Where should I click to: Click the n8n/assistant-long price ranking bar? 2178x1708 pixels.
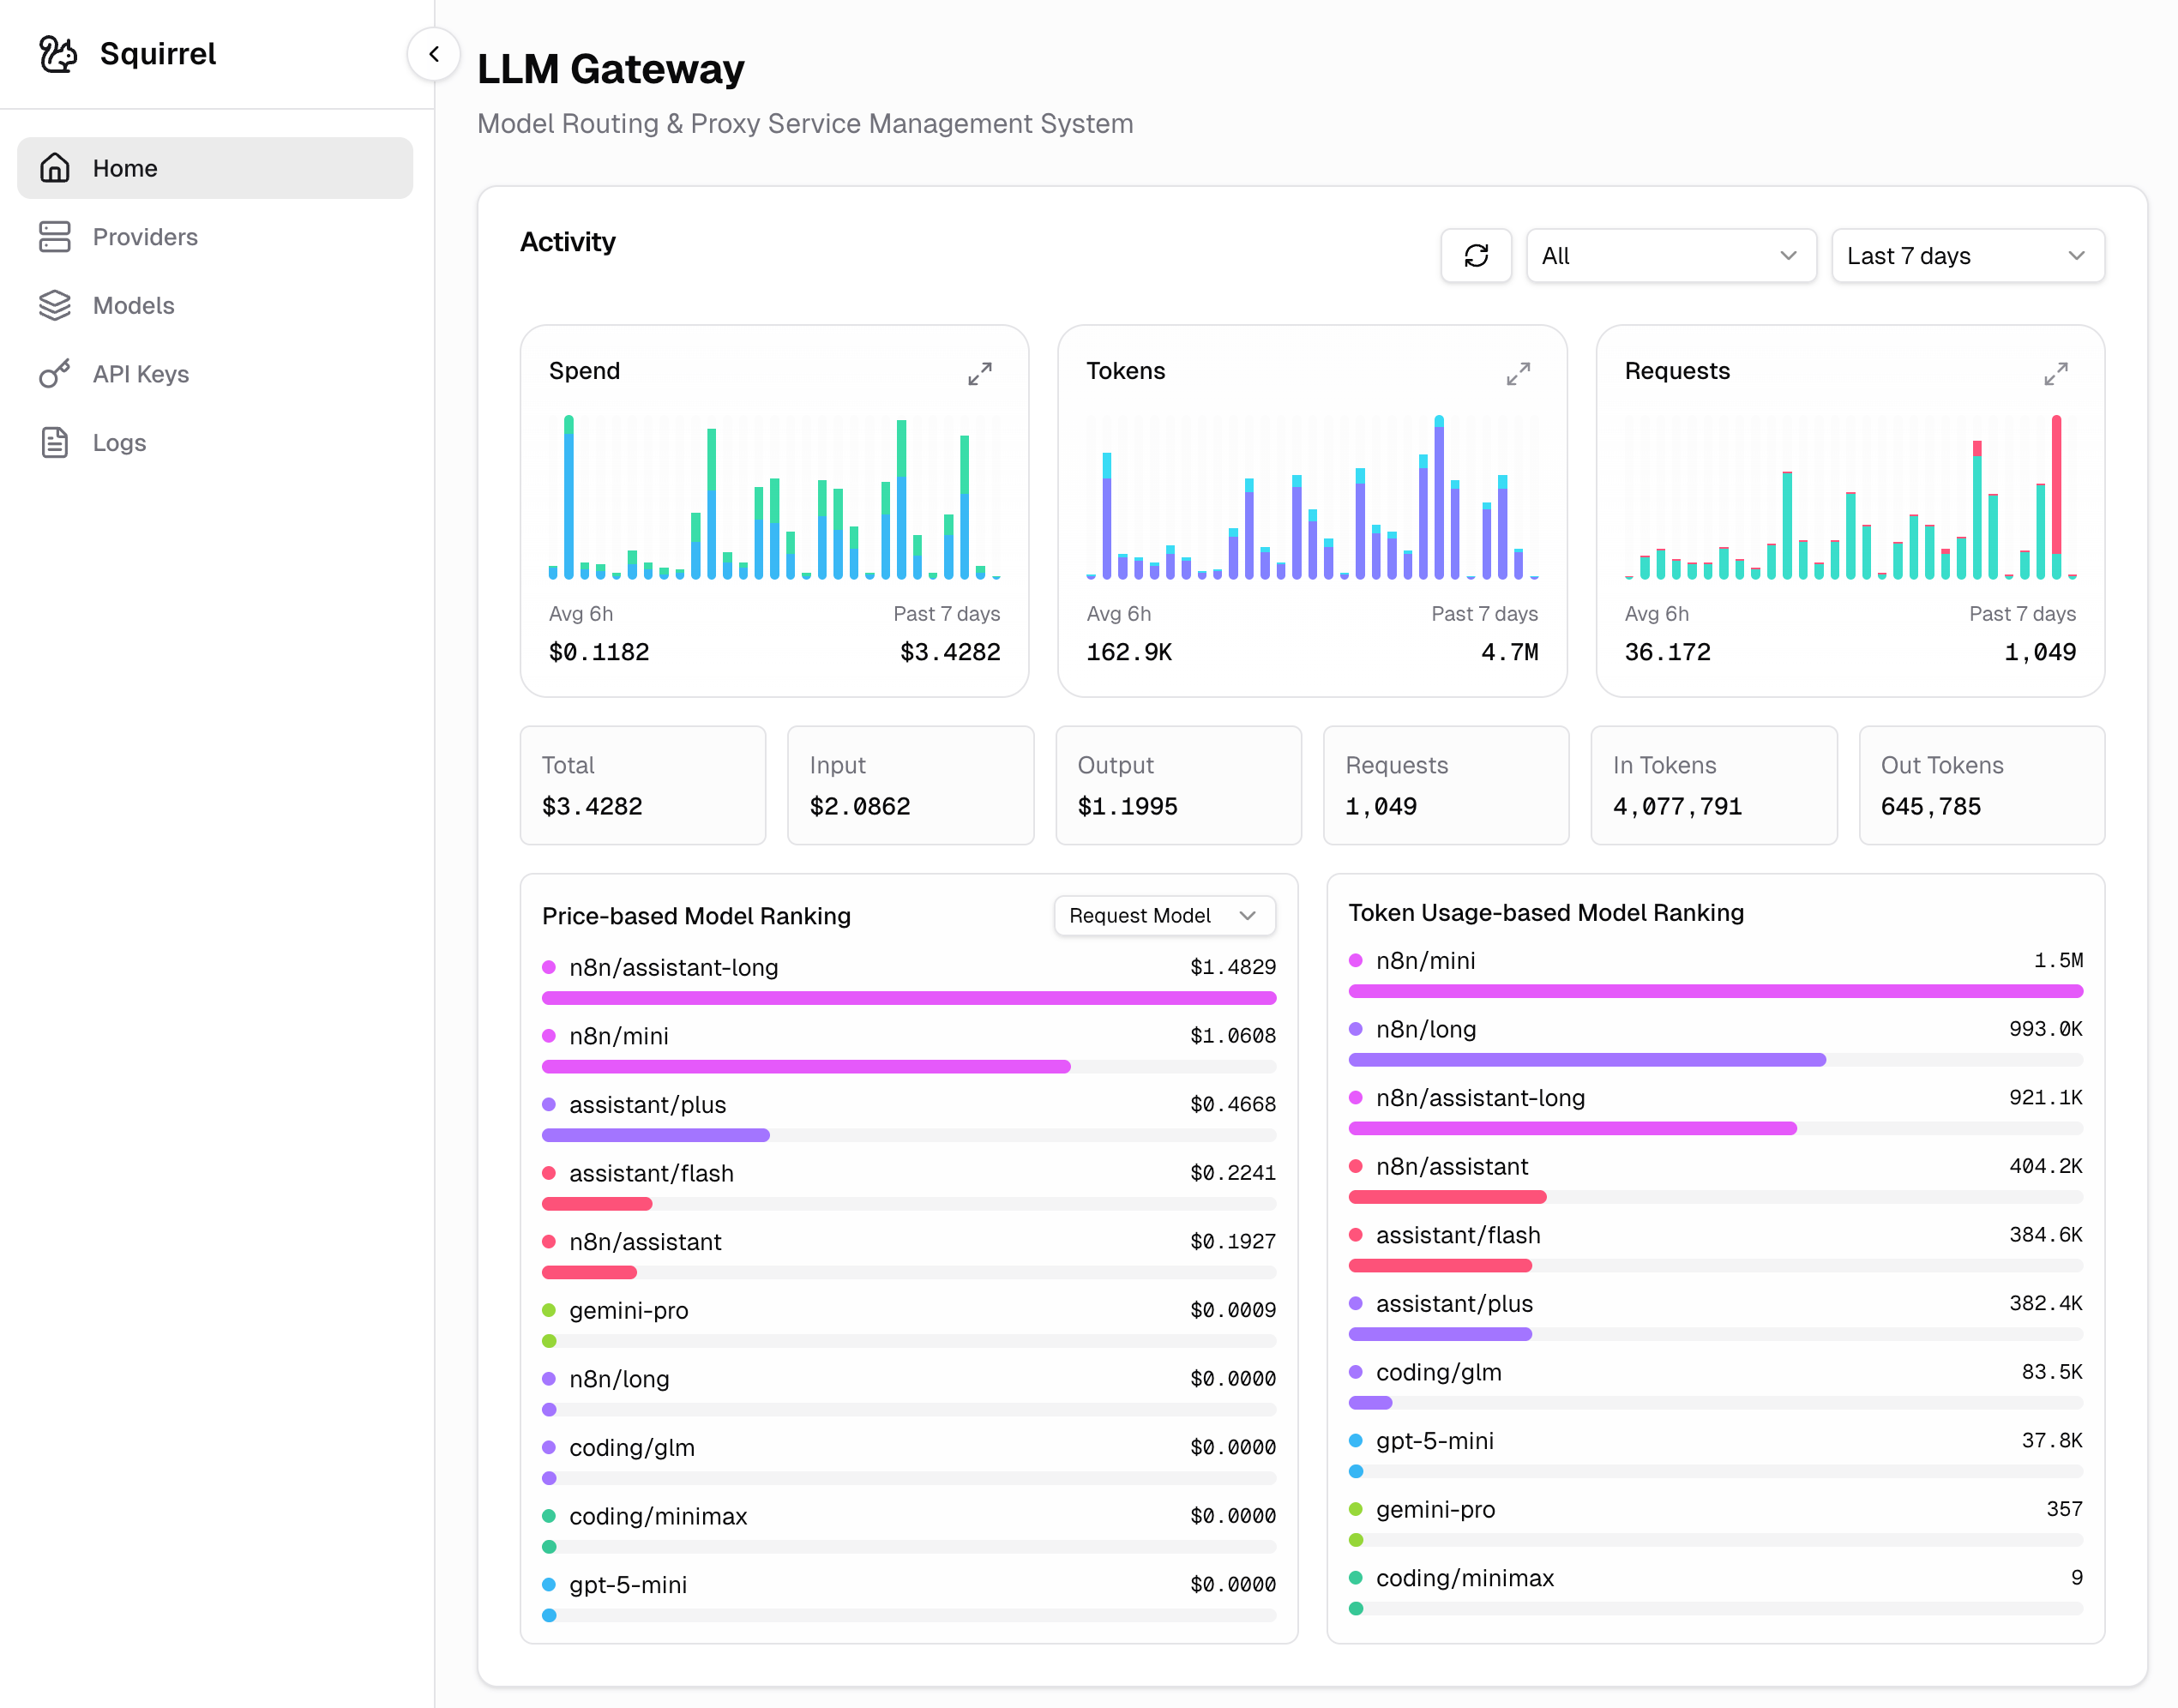(908, 998)
